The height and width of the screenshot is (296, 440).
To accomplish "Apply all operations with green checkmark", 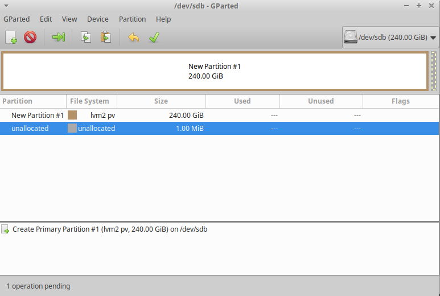I will point(154,37).
